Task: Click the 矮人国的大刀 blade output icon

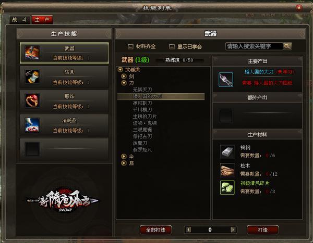Action: pyautogui.click(x=226, y=80)
